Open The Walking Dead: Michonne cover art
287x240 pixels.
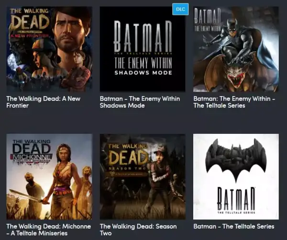click(49, 177)
